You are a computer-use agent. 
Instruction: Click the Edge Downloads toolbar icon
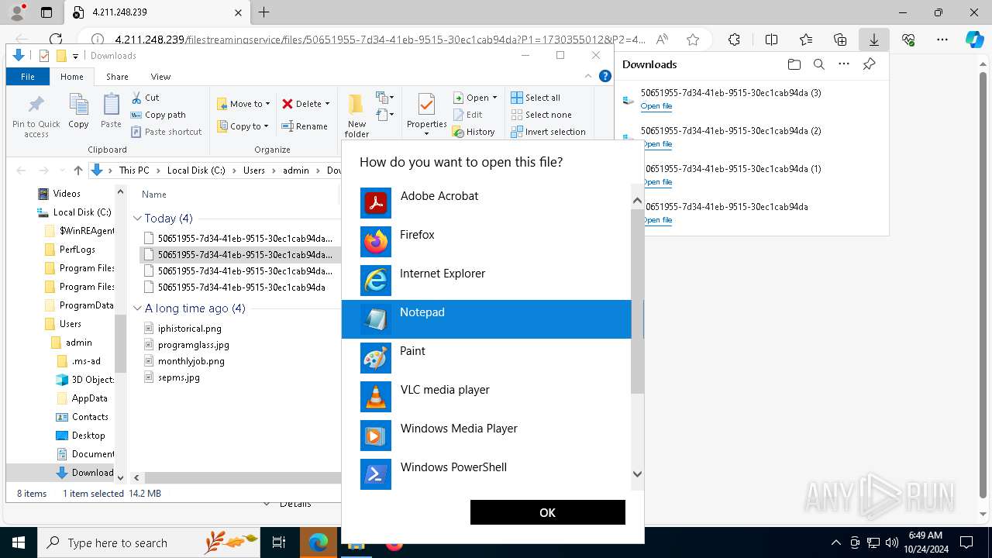point(874,40)
